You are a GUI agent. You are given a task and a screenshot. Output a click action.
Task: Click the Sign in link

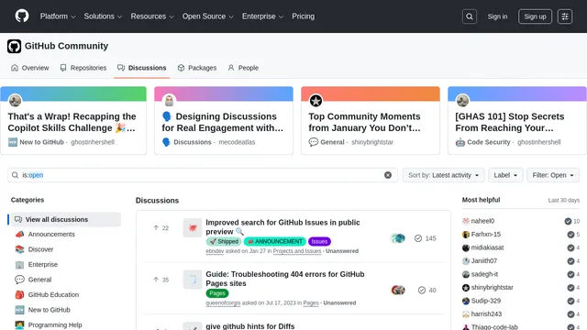[497, 16]
